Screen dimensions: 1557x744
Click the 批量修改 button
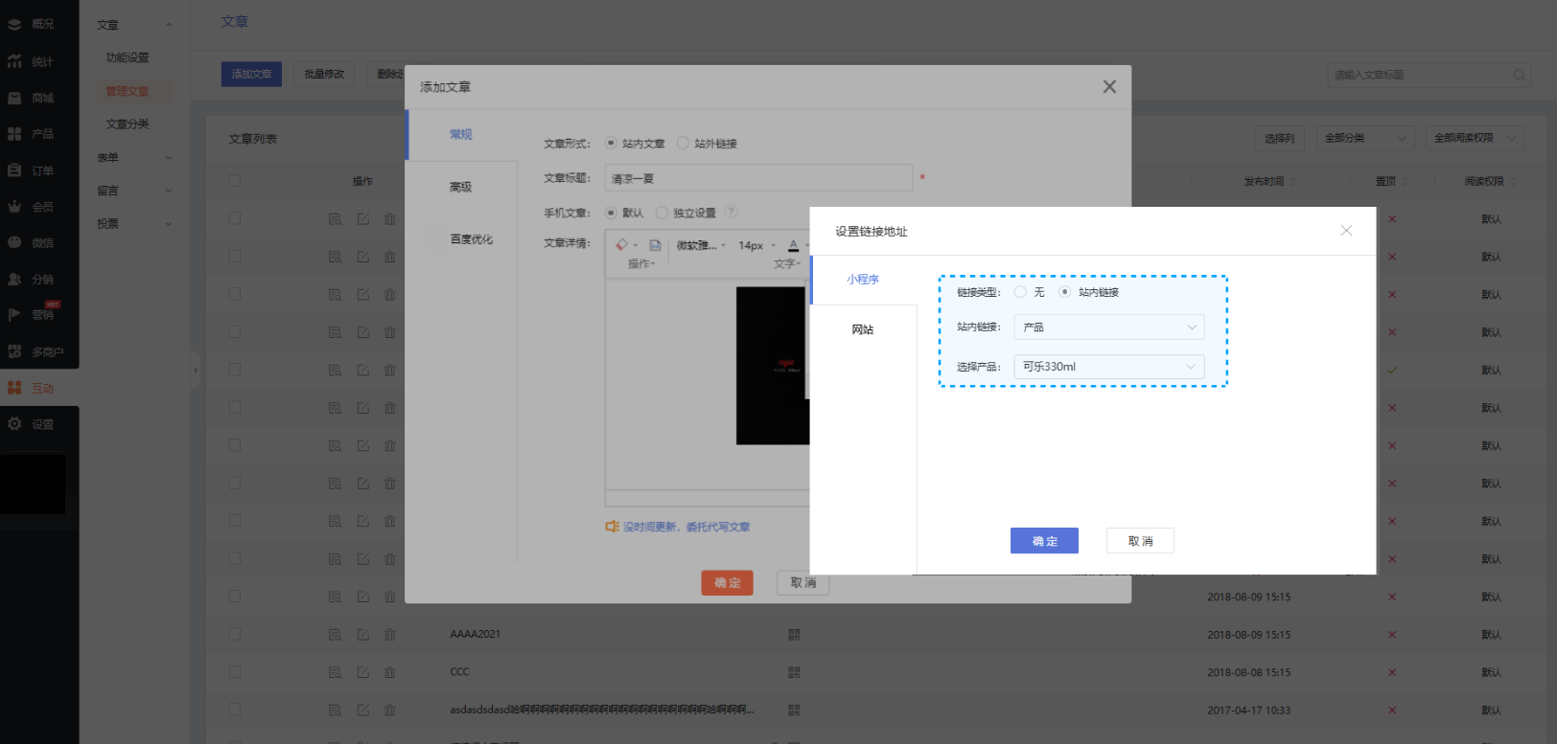pyautogui.click(x=324, y=74)
